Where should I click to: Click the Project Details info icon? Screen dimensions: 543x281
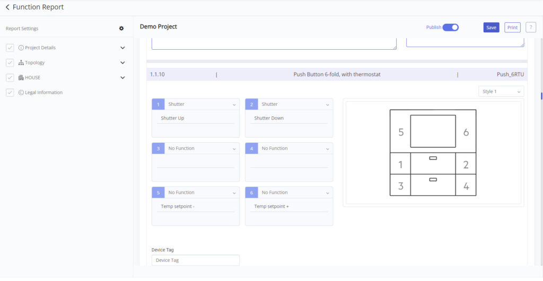click(21, 48)
